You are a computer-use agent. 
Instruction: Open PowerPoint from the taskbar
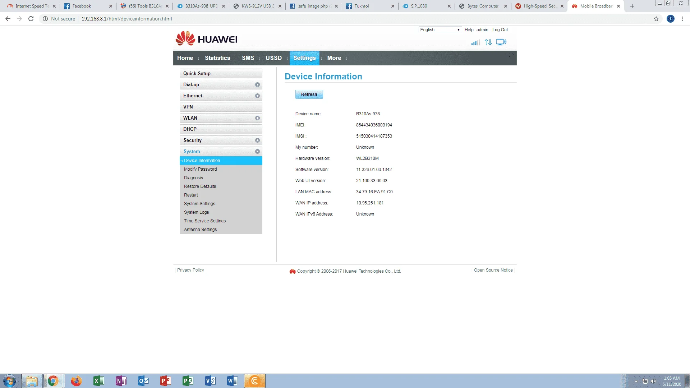[165, 381]
